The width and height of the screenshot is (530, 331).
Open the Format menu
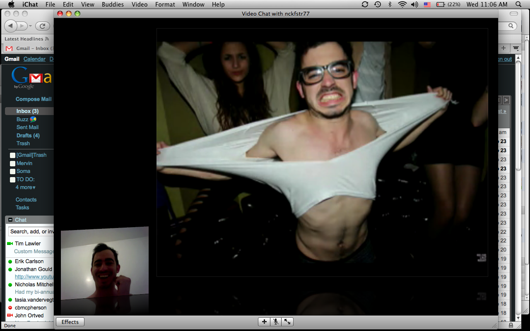click(165, 5)
